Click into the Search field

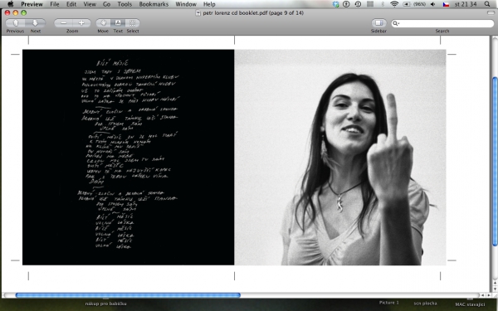(x=442, y=23)
